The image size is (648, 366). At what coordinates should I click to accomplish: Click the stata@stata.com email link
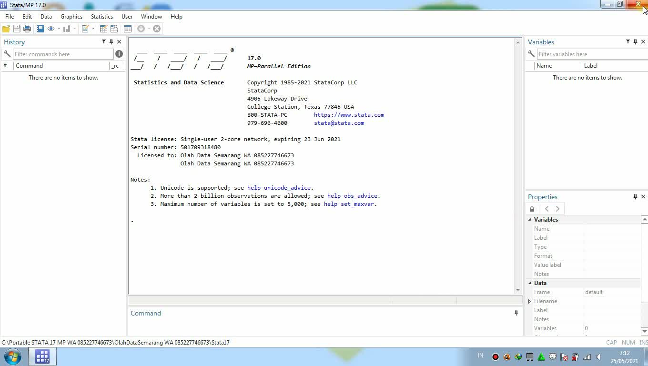339,123
